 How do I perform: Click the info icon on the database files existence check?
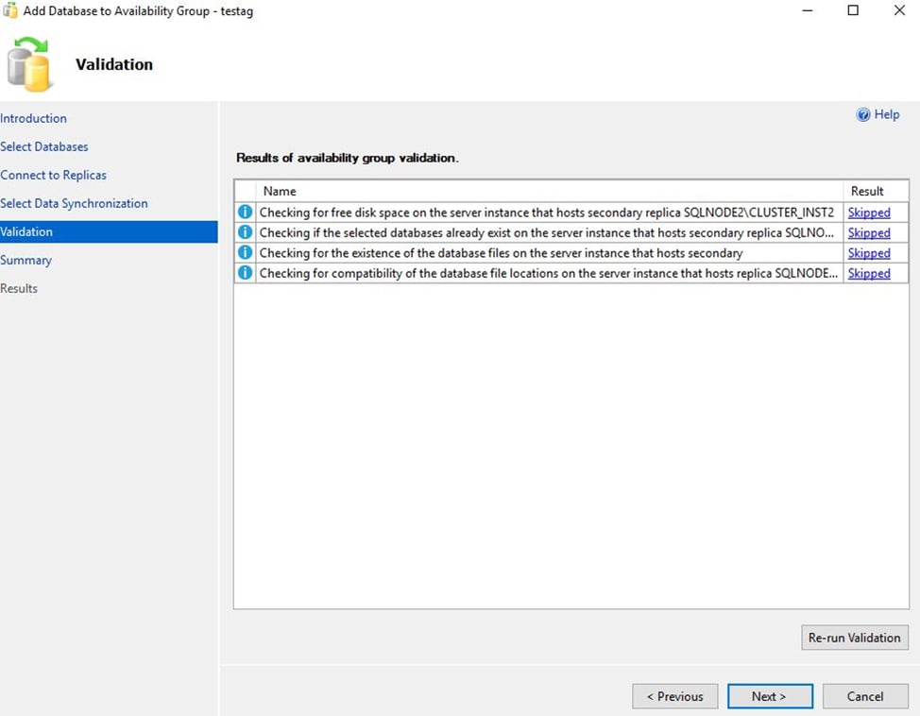pos(245,252)
